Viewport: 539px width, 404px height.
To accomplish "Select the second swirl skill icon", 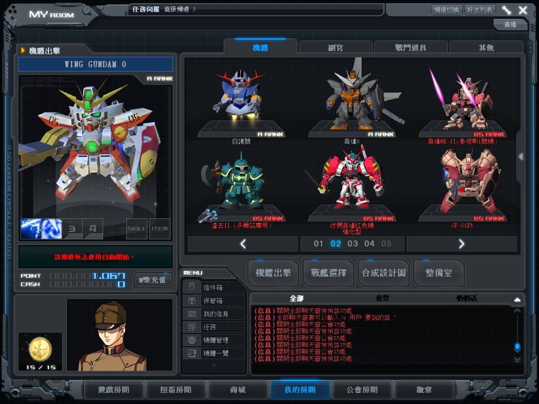I will click(x=52, y=228).
